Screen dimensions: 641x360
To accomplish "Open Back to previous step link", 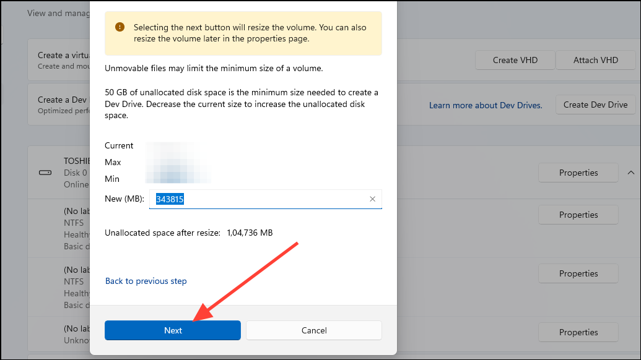I will click(x=146, y=281).
